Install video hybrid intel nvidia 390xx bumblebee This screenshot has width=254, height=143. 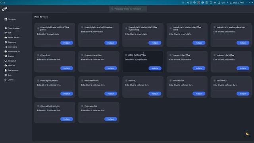point(155,43)
